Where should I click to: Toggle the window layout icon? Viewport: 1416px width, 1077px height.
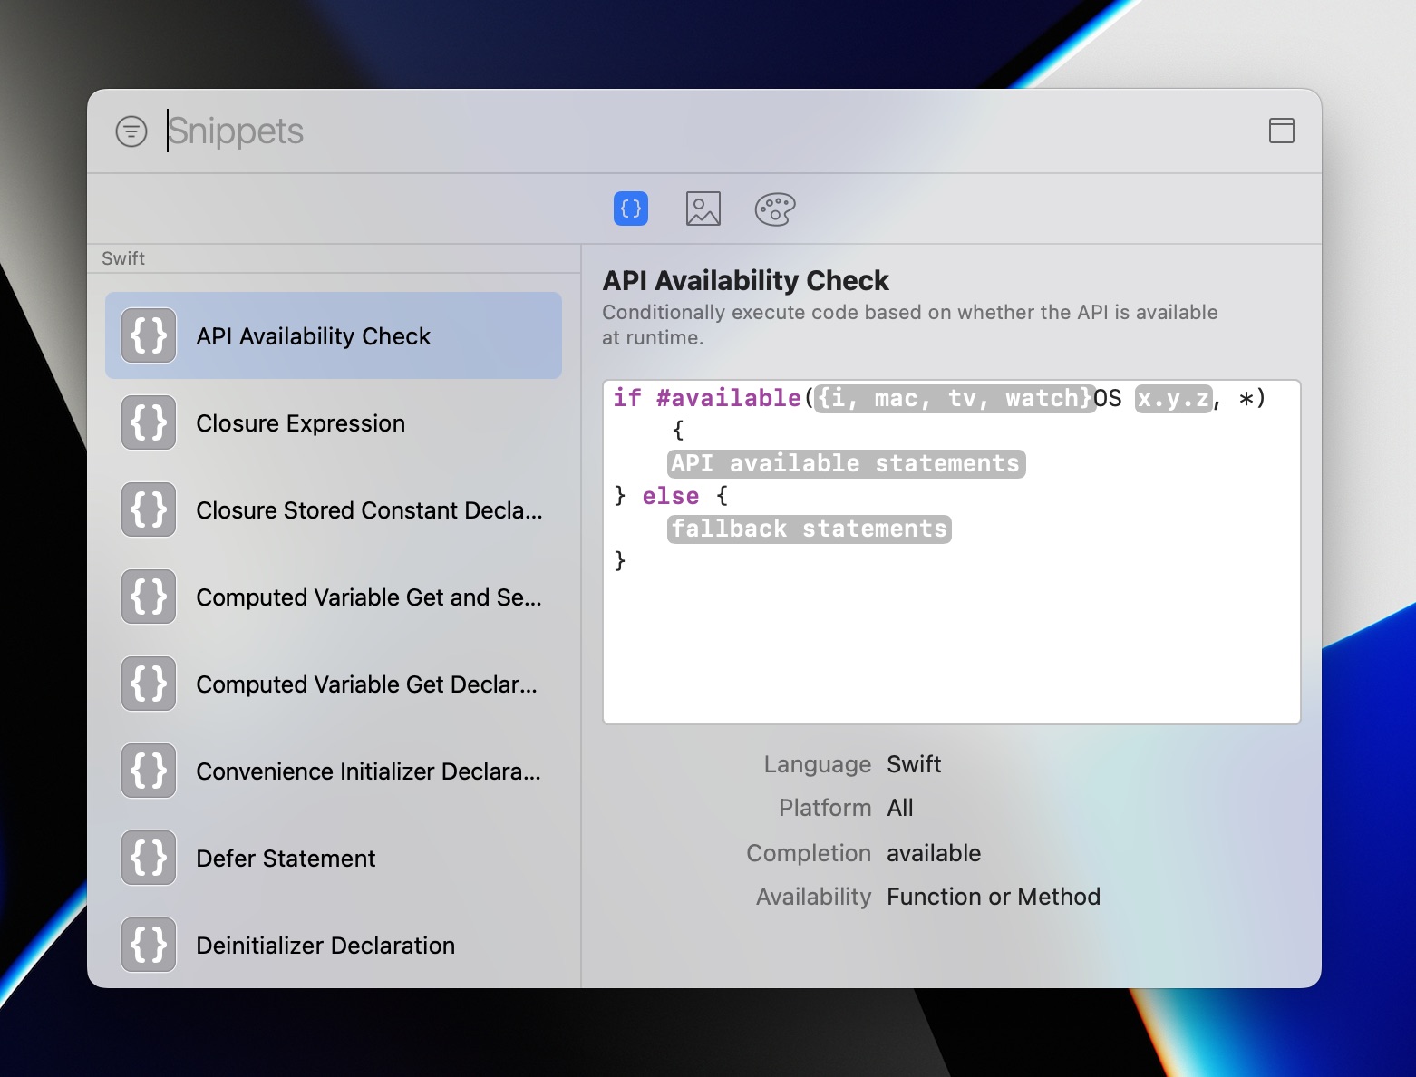click(x=1281, y=131)
